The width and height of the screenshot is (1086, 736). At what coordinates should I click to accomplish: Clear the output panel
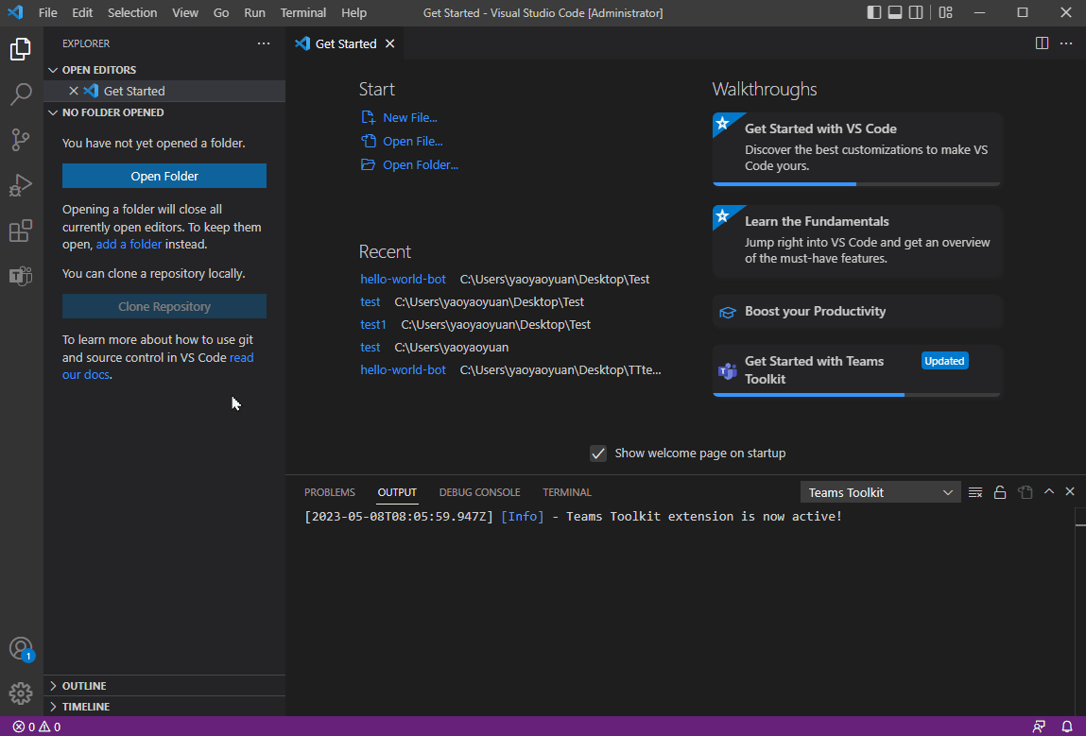coord(975,492)
